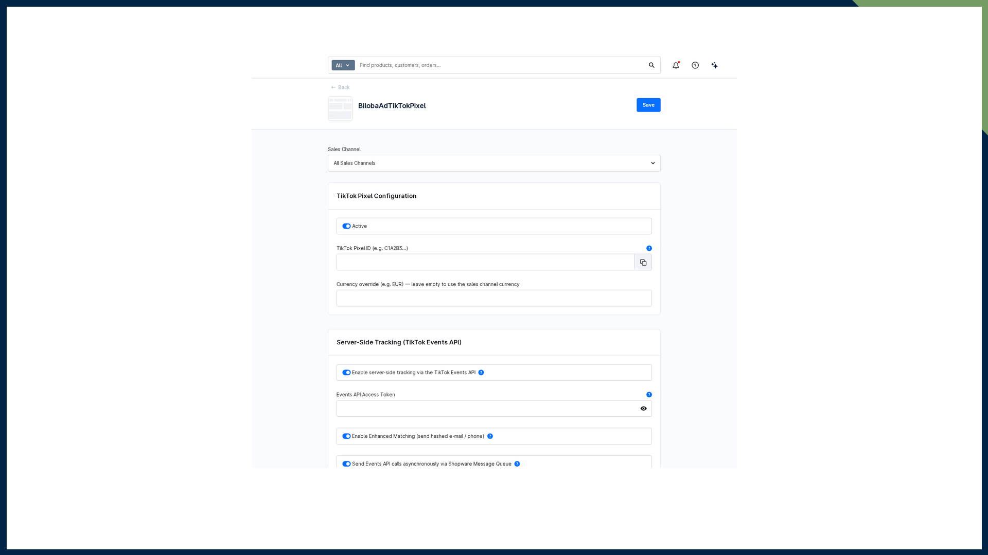Toggle server-side tracking via TikTok Events API
Screen dimensions: 988x555
click(x=346, y=373)
